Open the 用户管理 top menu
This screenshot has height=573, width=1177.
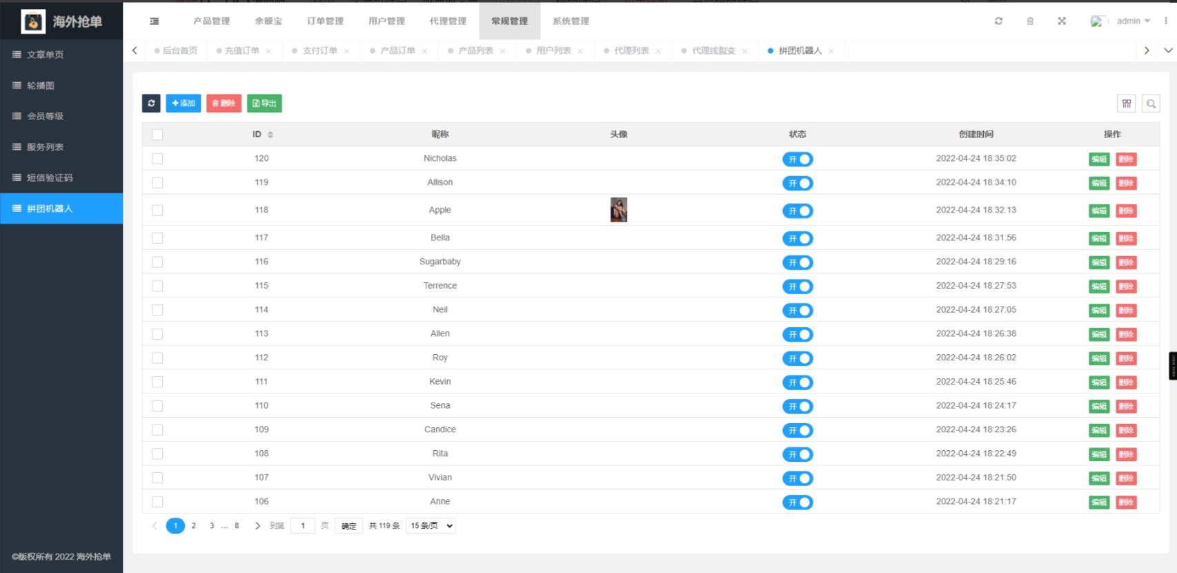point(386,21)
